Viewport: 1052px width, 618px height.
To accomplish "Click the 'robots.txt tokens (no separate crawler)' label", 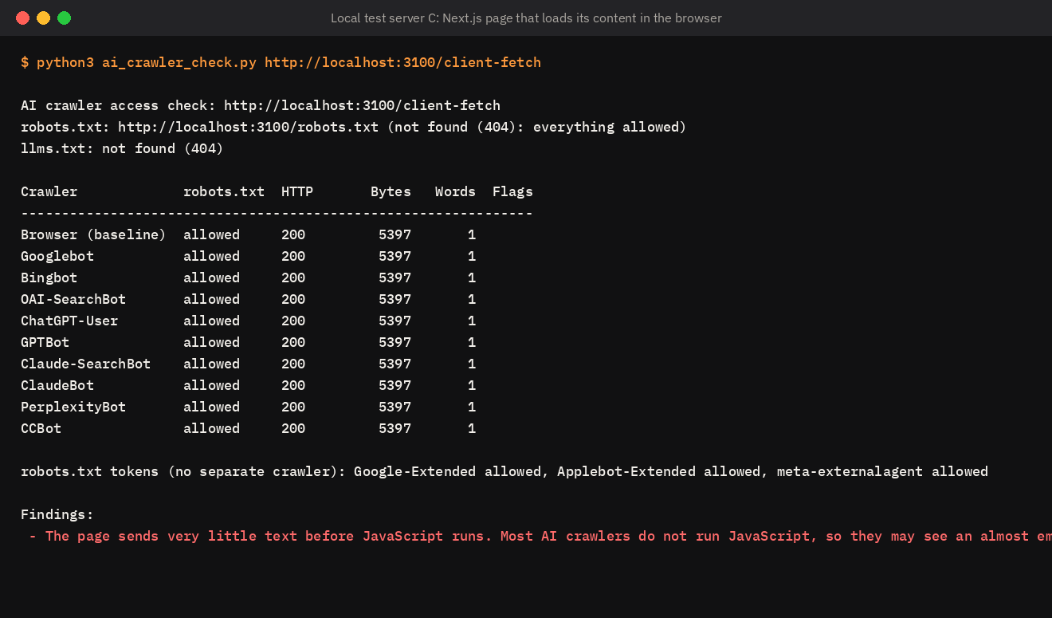I will (x=183, y=471).
